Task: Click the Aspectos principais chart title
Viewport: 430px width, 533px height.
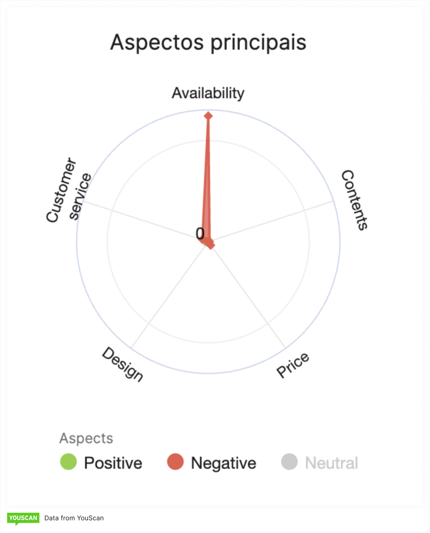Action: pos(208,42)
